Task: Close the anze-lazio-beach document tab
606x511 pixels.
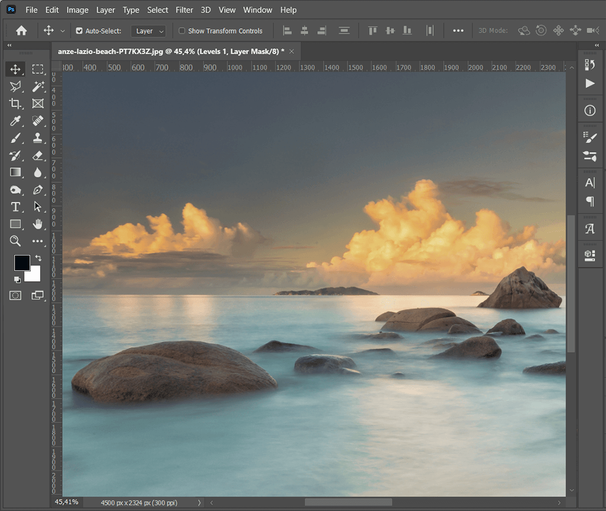Action: point(292,51)
